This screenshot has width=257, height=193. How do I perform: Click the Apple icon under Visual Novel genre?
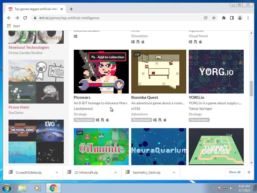[x=201, y=42]
